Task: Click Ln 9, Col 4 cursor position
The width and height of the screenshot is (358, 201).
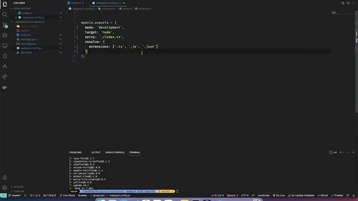Action: (218, 195)
